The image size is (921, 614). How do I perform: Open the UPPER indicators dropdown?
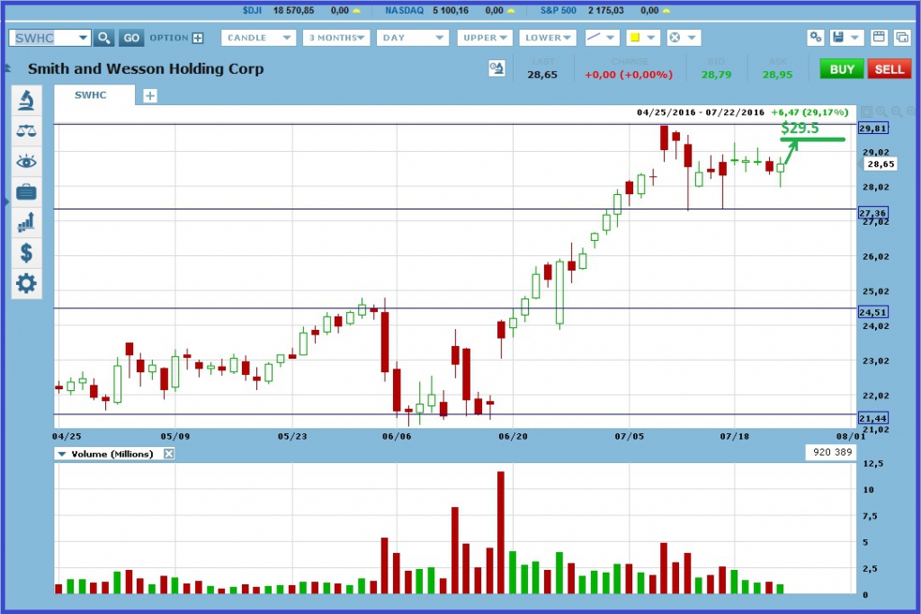coord(485,38)
